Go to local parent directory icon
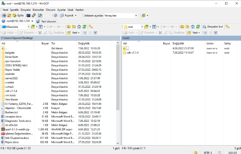 pos(68,27)
